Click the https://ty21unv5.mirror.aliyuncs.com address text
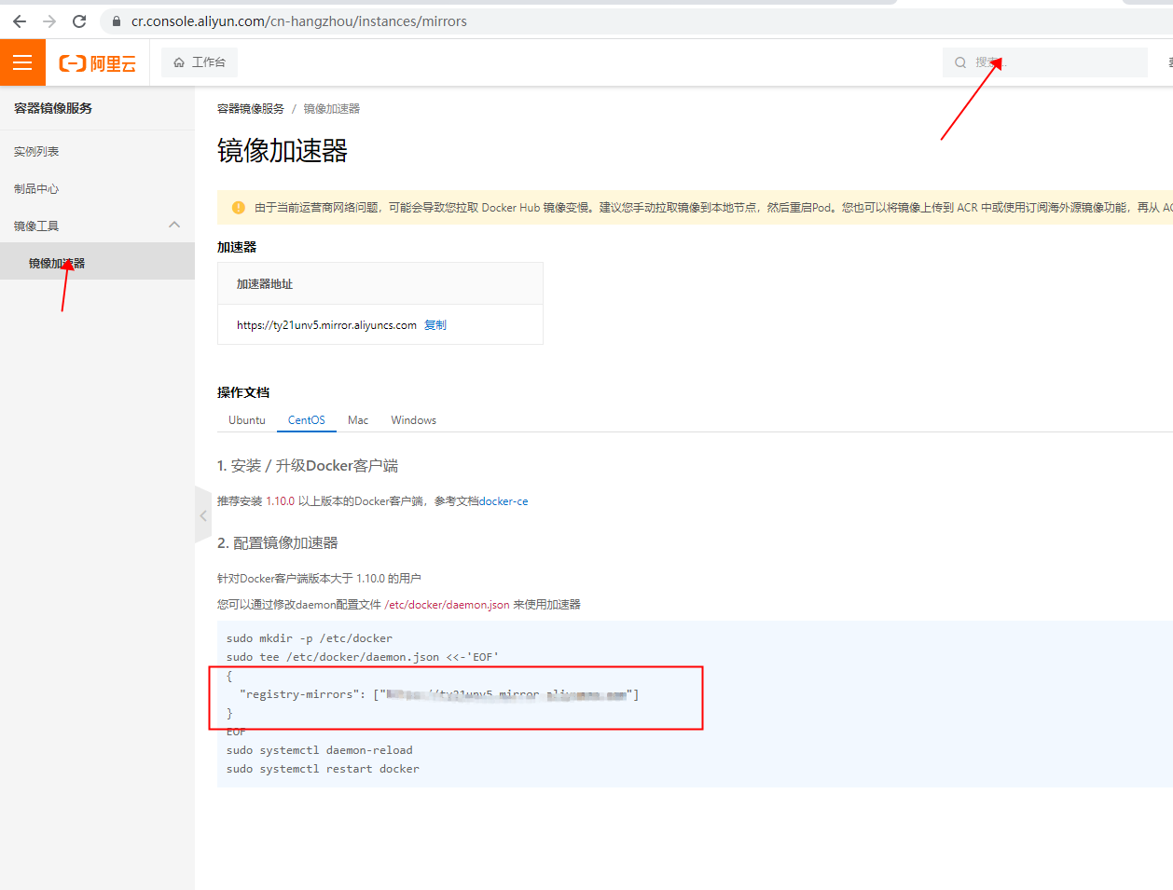1173x890 pixels. click(x=326, y=325)
